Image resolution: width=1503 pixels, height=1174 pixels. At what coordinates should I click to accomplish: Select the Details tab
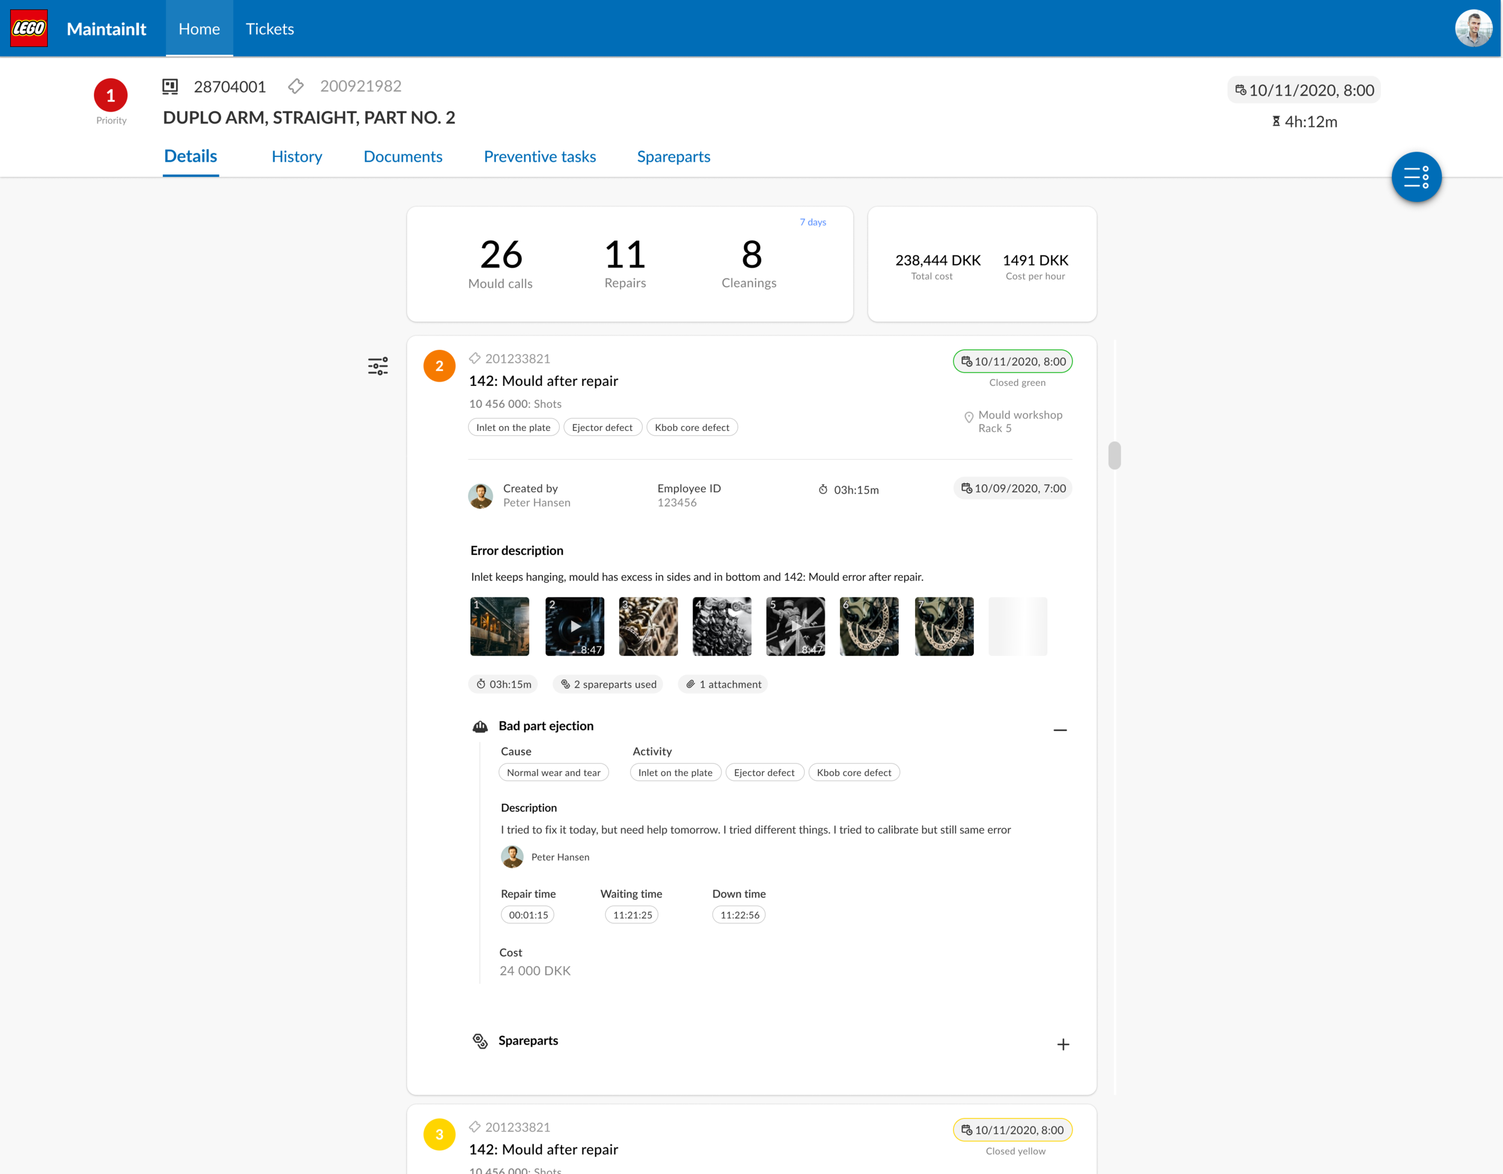(x=191, y=156)
